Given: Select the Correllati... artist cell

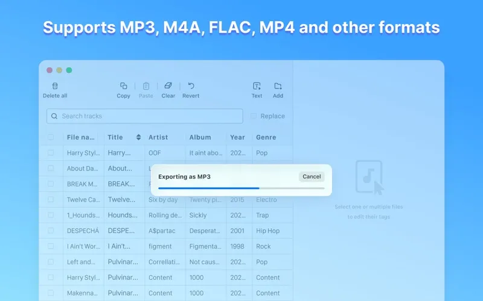Looking at the screenshot, I should 164,262.
